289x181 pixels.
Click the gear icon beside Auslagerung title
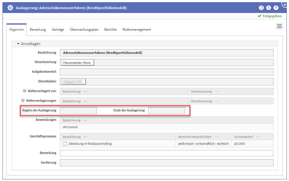(x=10, y=8)
